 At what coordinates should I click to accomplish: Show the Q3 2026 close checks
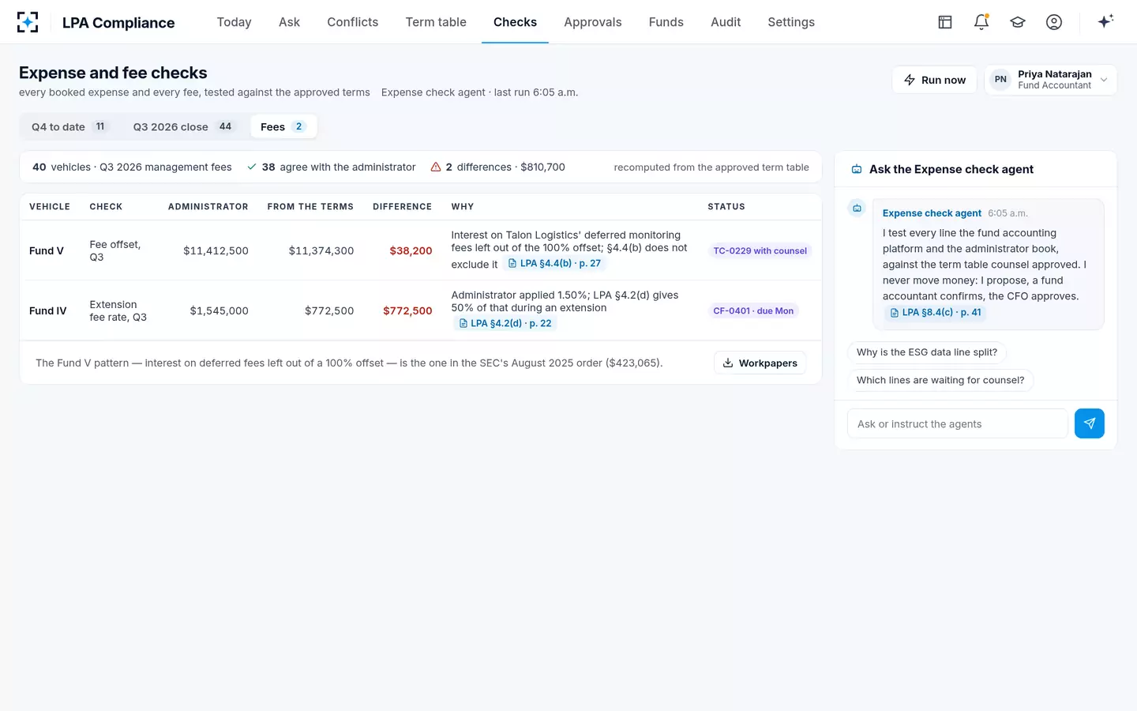(184, 126)
